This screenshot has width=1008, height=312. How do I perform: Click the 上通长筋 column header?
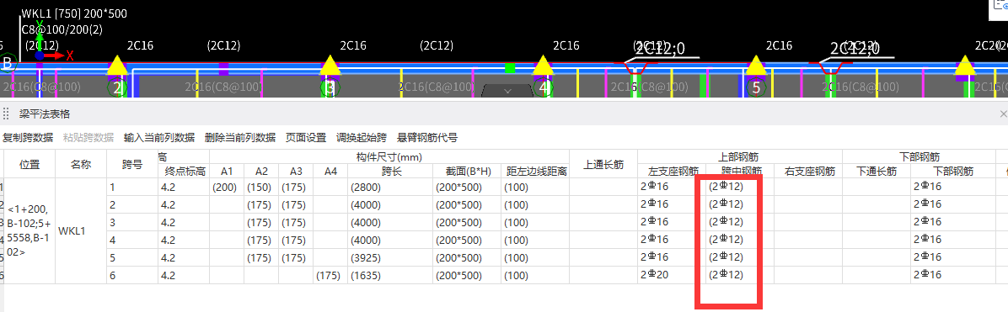(x=603, y=164)
